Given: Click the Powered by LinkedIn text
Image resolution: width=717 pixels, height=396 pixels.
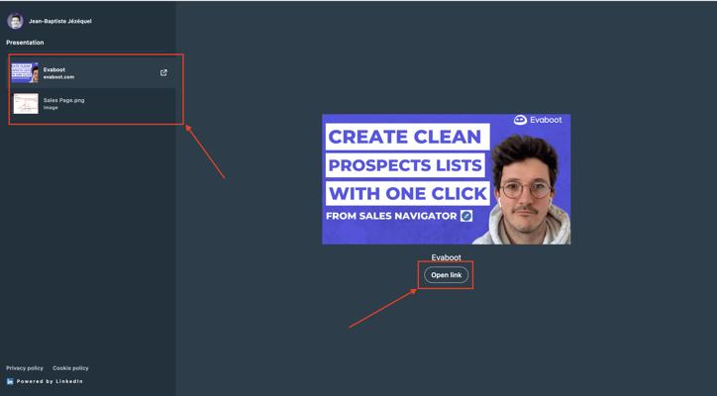Looking at the screenshot, I should [50, 381].
